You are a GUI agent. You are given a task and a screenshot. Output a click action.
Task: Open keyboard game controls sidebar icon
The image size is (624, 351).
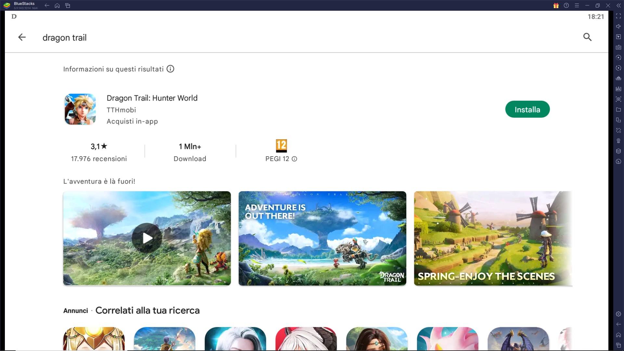[x=618, y=47]
